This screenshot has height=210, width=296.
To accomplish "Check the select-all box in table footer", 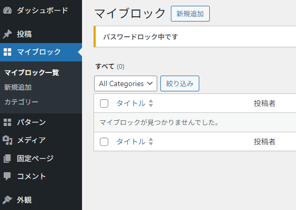I will pyautogui.click(x=104, y=142).
